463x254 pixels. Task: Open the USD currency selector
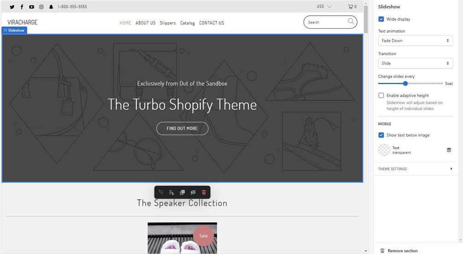(324, 6)
